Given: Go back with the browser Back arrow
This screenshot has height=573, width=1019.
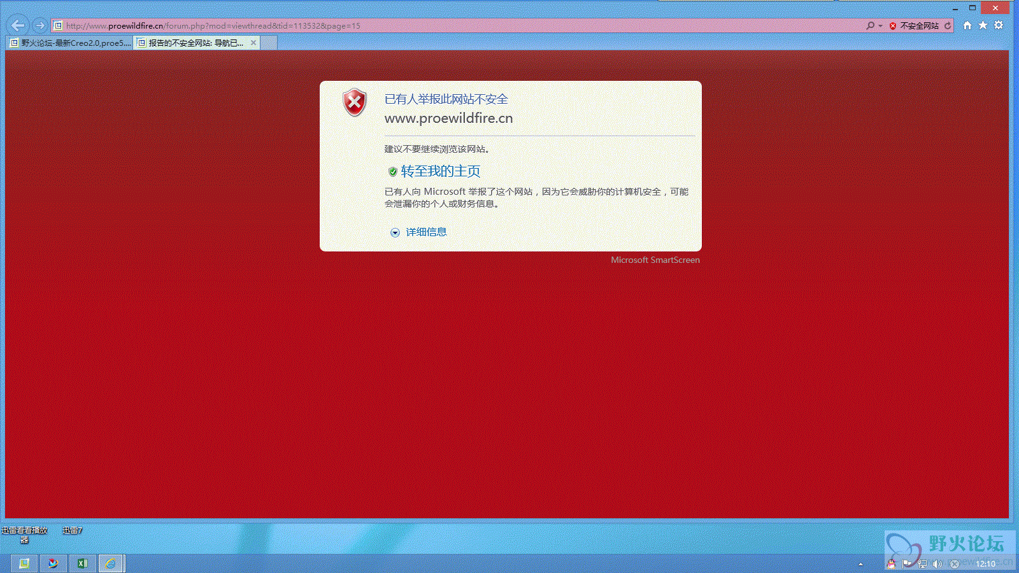Looking at the screenshot, I should [x=18, y=25].
